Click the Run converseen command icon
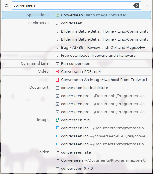 pos(57,64)
